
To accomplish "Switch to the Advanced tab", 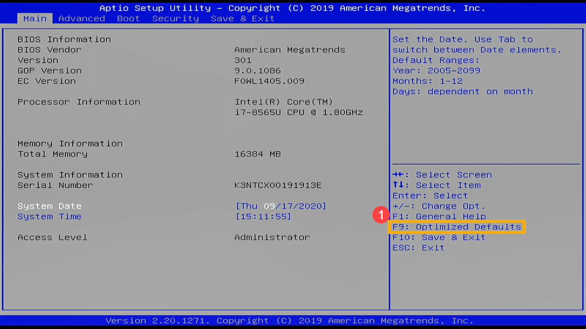I will (x=81, y=18).
